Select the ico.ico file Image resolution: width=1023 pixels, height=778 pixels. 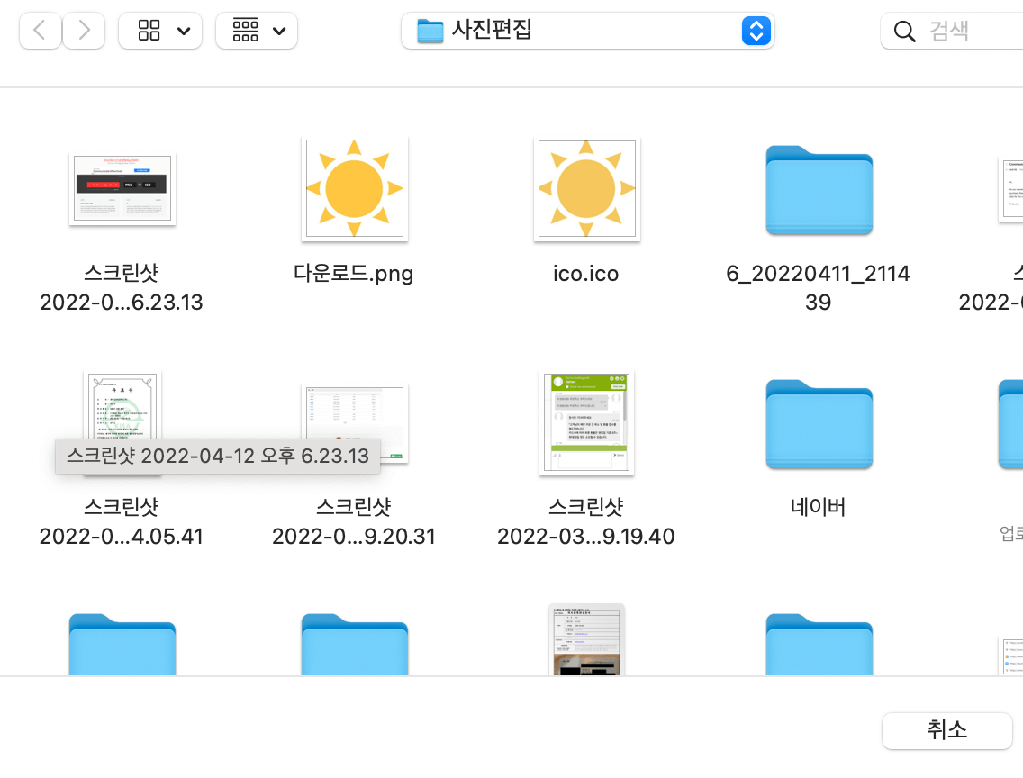(x=586, y=189)
